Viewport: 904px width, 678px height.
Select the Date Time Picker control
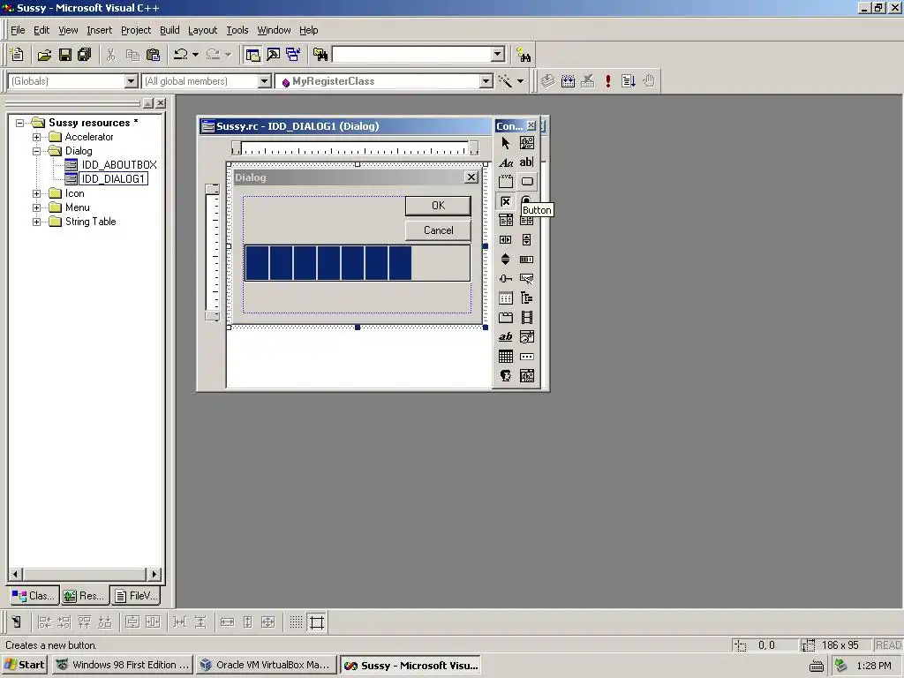(x=527, y=336)
